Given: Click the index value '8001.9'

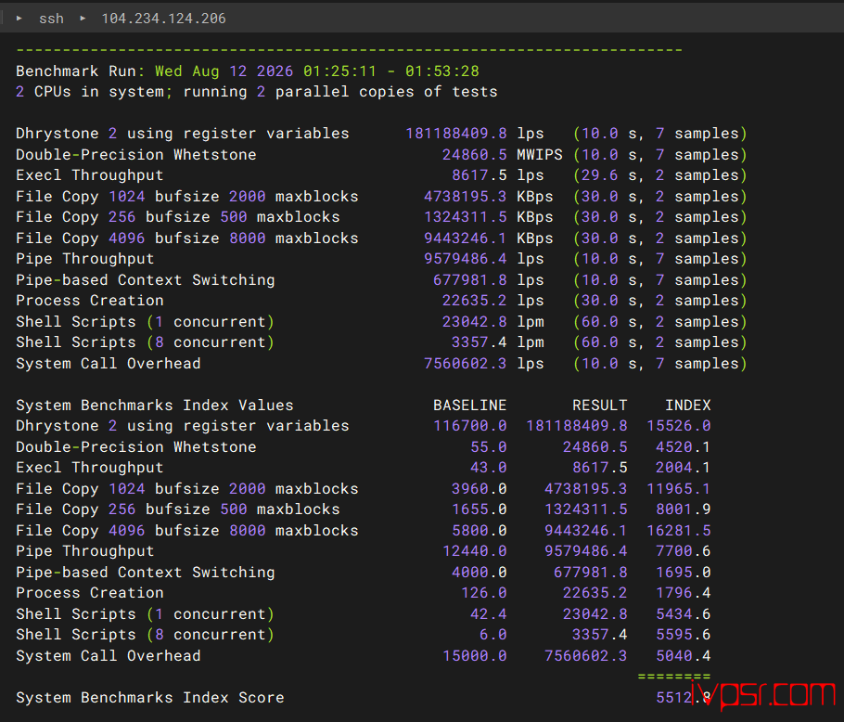Looking at the screenshot, I should pos(683,509).
